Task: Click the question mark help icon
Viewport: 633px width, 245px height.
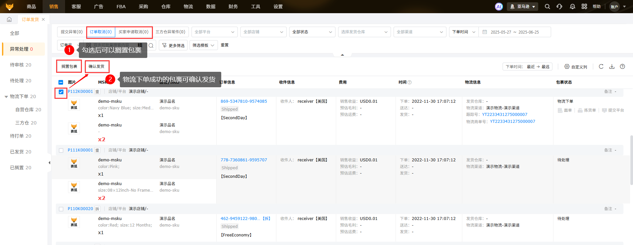Action: (622, 67)
